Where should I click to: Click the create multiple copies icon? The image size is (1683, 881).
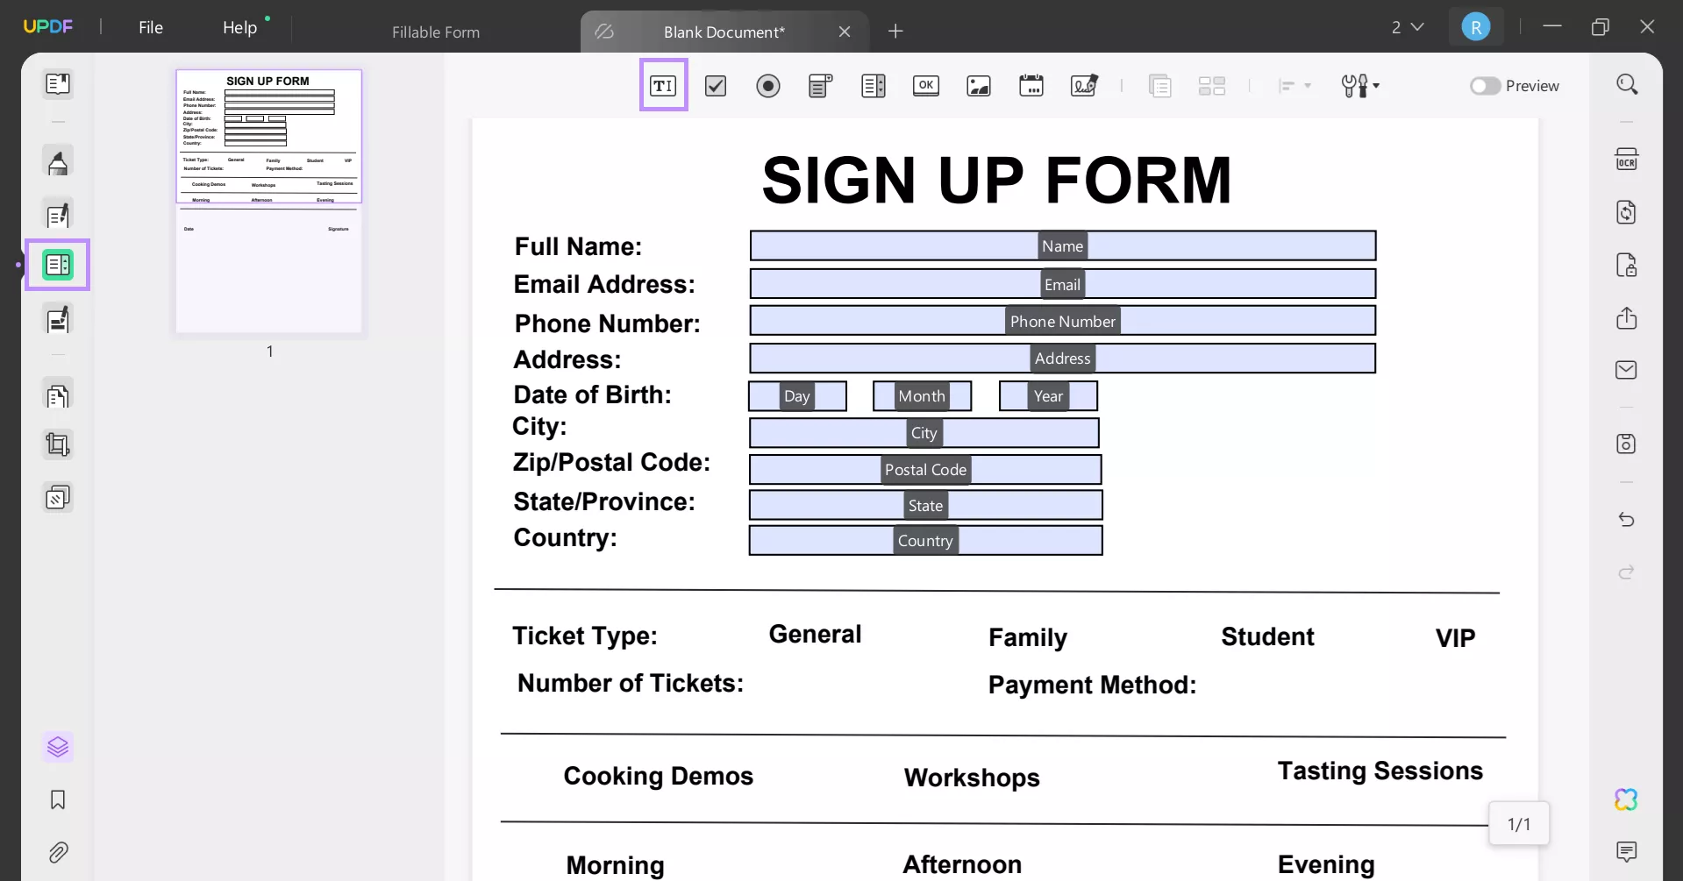[1212, 85]
